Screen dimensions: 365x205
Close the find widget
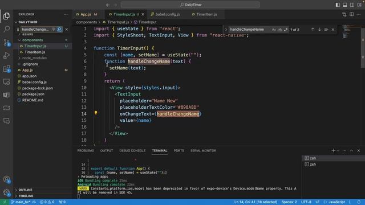[x=333, y=30]
